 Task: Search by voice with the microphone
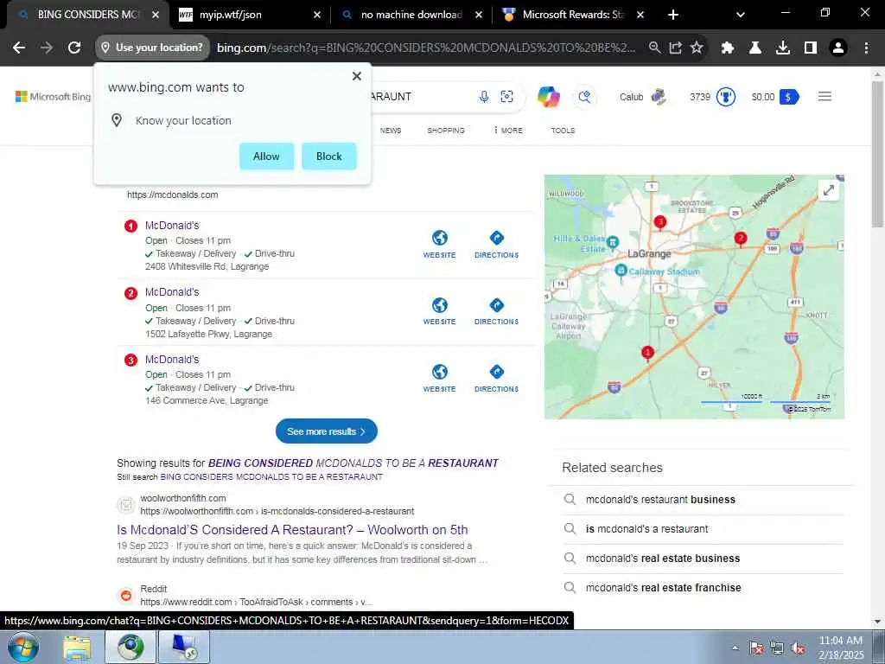point(484,97)
